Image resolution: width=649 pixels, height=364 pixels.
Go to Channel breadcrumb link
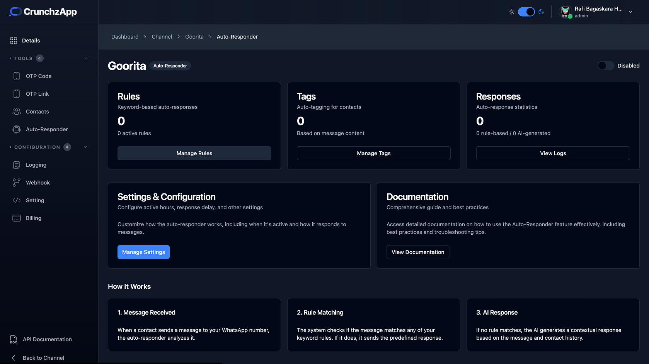pos(162,37)
